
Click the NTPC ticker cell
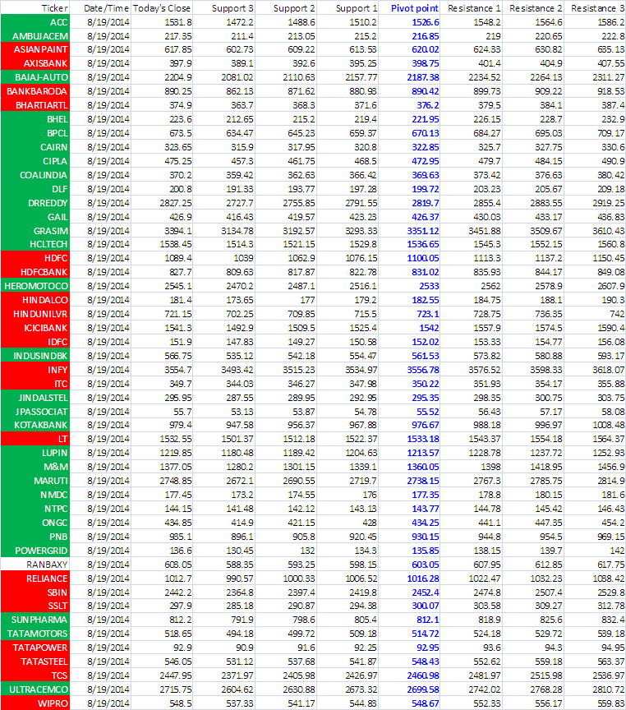[x=35, y=509]
